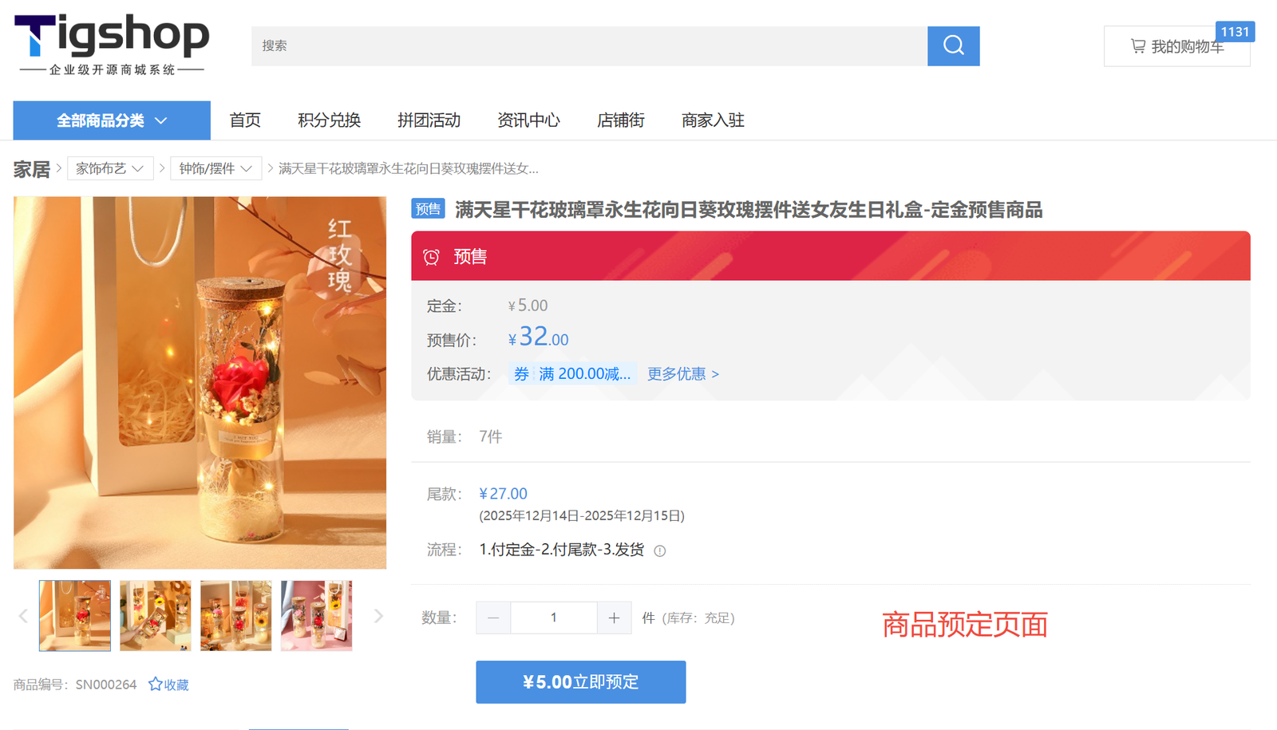Click the star favorite (收藏) icon
Image resolution: width=1277 pixels, height=730 pixels.
(x=156, y=685)
